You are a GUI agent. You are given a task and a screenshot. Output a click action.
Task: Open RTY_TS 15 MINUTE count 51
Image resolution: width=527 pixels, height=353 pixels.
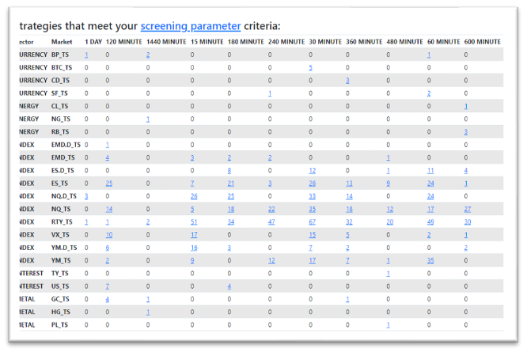[194, 222]
